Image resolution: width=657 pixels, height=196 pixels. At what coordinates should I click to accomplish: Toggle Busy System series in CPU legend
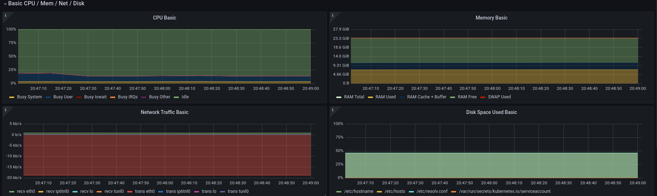pos(29,97)
